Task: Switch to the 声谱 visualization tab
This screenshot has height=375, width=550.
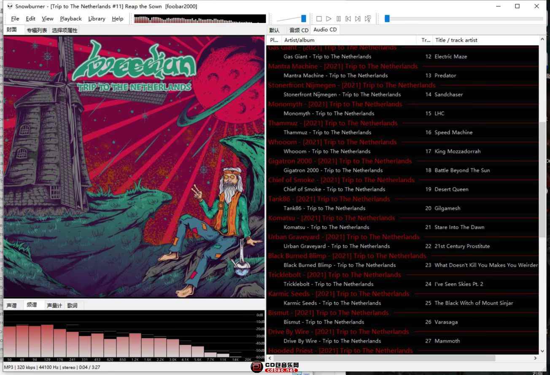Action: pyautogui.click(x=12, y=305)
